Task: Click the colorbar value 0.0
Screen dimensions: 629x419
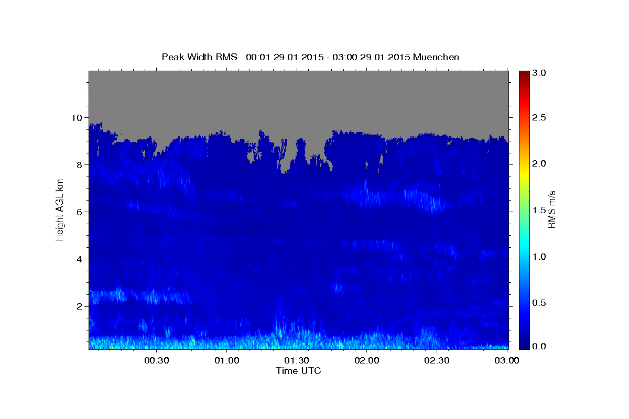Action: [540, 346]
